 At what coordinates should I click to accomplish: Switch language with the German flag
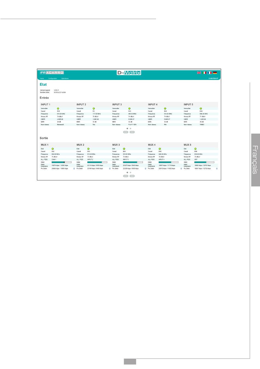coord(215,73)
